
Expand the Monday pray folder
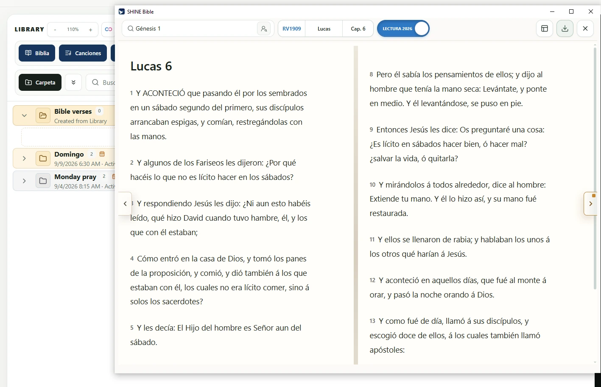tap(24, 181)
